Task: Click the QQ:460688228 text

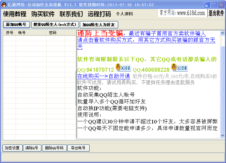Action: pyautogui.click(x=151, y=70)
